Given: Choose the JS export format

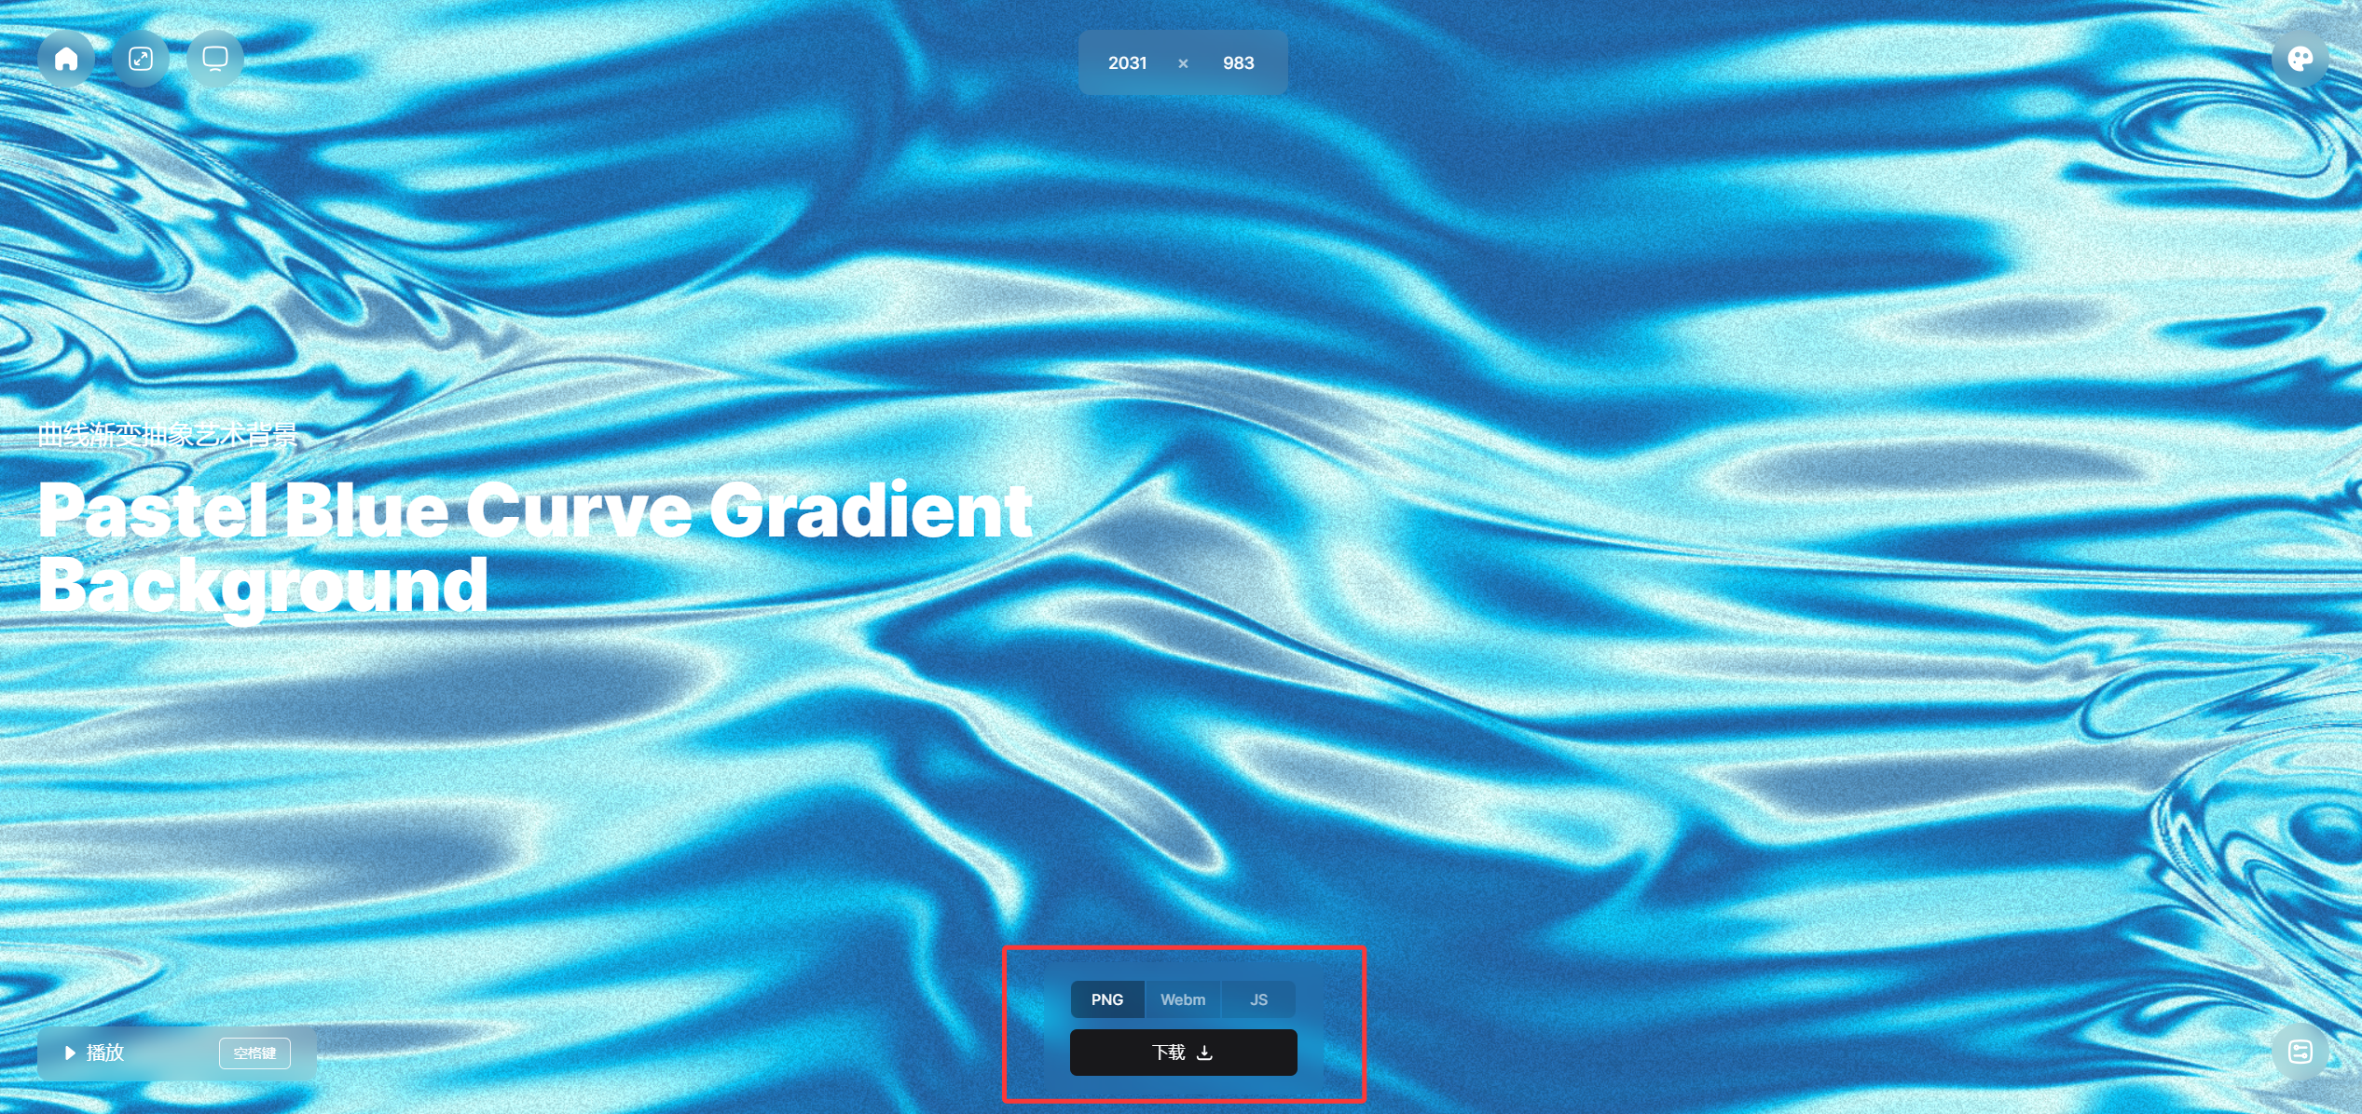Looking at the screenshot, I should click(1258, 999).
